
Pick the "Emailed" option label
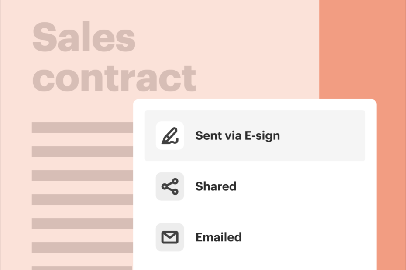tap(218, 237)
